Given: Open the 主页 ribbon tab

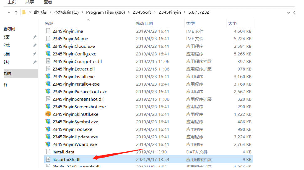Looking at the screenshot, I should coord(11,2).
